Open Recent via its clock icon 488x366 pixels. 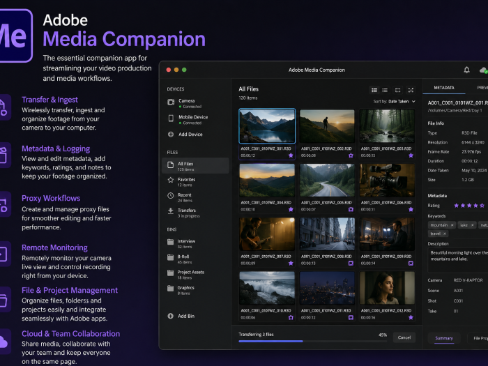171,195
